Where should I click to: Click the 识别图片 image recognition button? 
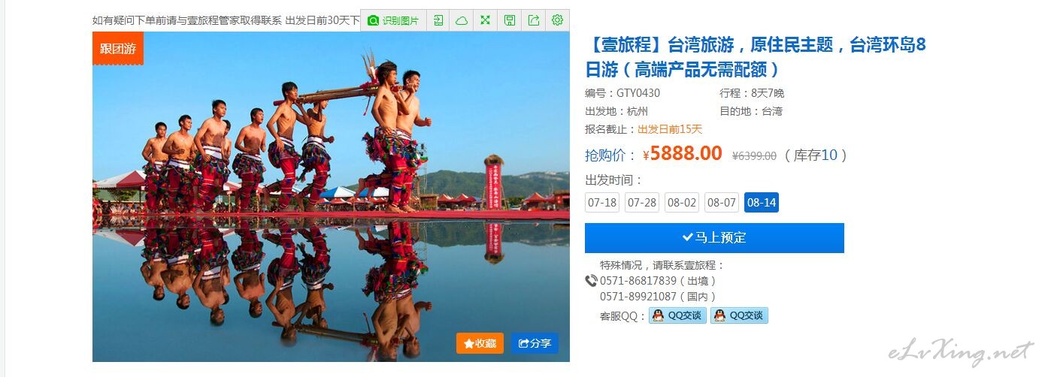coord(393,20)
